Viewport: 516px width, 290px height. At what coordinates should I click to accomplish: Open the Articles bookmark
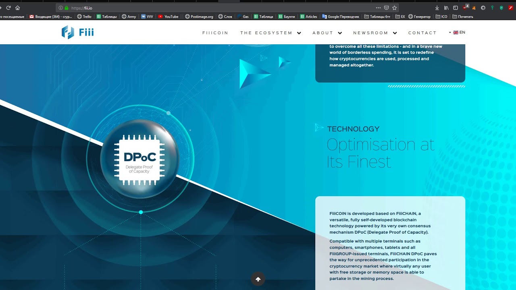[309, 17]
